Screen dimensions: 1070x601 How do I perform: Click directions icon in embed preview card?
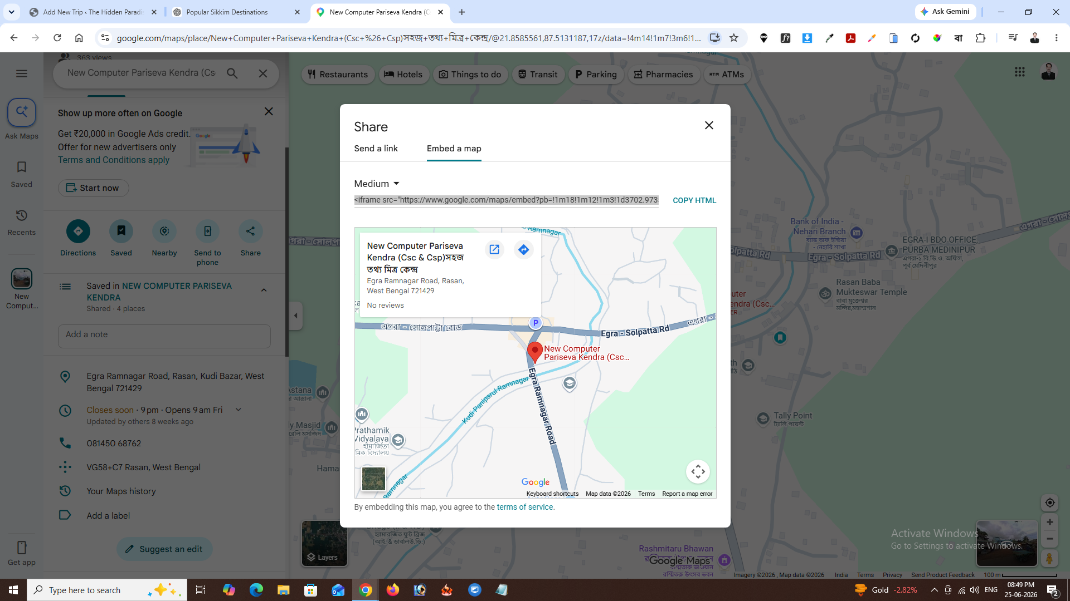[x=523, y=249]
